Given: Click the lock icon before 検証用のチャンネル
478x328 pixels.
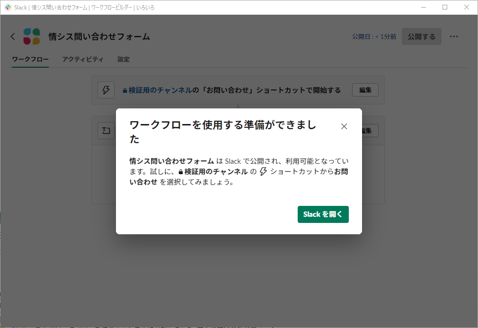Looking at the screenshot, I should 124,90.
